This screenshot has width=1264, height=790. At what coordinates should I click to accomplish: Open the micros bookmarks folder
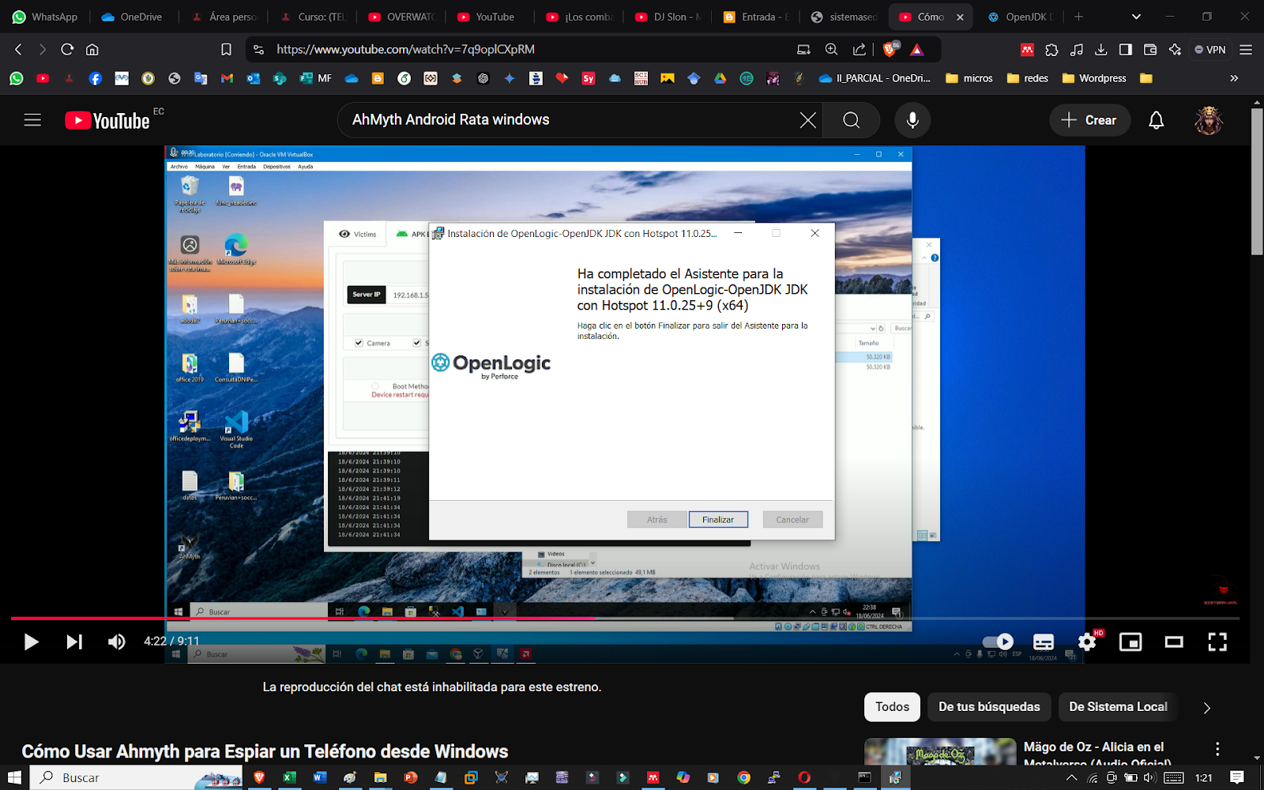[x=969, y=78]
